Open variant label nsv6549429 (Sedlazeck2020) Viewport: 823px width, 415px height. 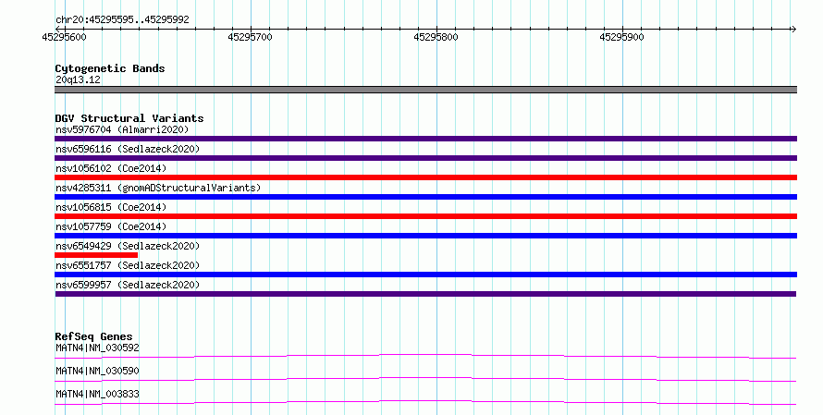[x=128, y=246]
